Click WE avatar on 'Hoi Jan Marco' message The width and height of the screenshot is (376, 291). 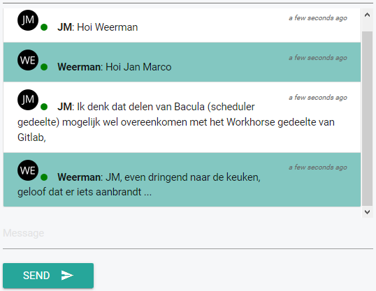pyautogui.click(x=28, y=60)
